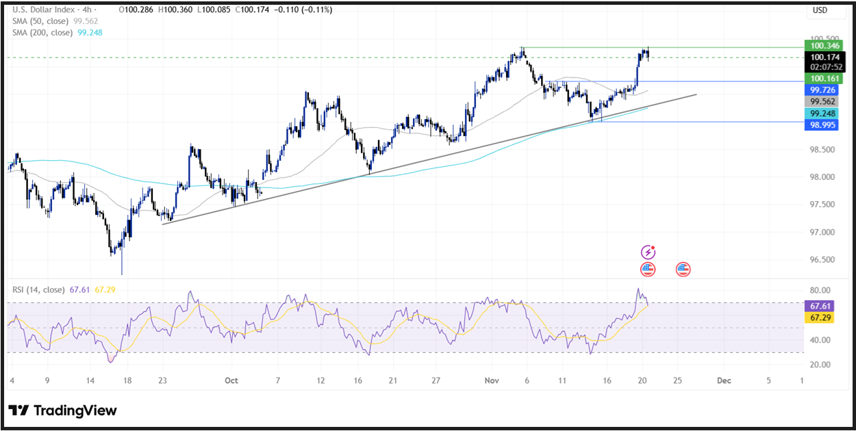Click the purple lightning event marker icon
This screenshot has height=431, width=856.
pos(648,251)
